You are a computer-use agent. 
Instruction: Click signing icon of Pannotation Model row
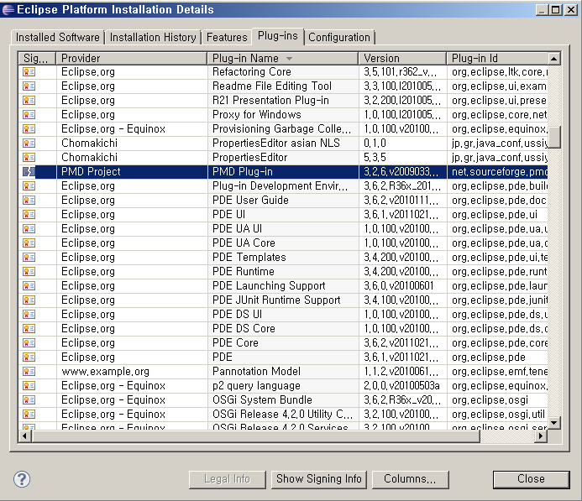point(29,372)
